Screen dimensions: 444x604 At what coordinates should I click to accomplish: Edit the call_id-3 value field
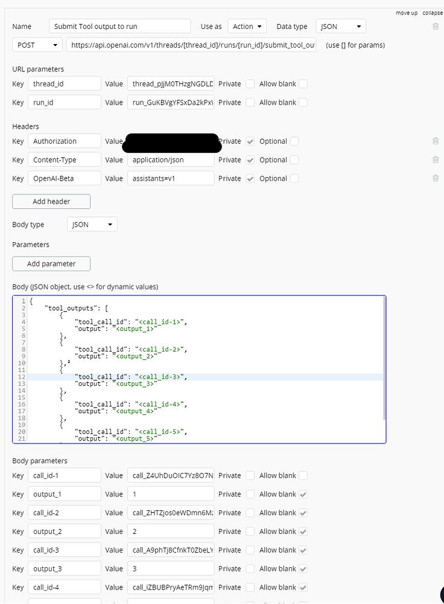pyautogui.click(x=171, y=550)
